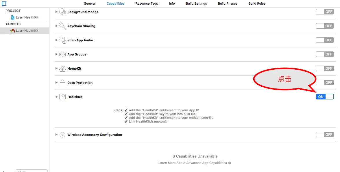
Task: Click the "Link HealthKit.framework" step
Action: point(148,121)
